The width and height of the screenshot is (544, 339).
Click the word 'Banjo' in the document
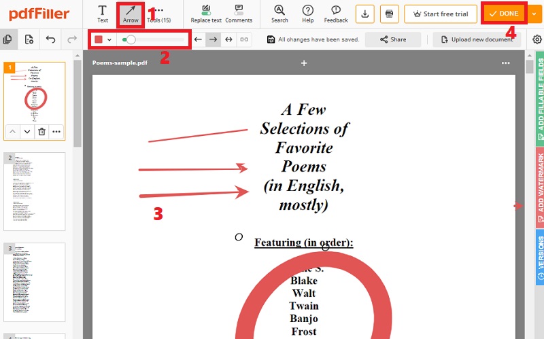point(304,318)
